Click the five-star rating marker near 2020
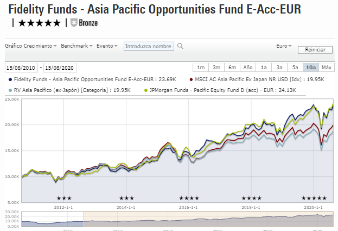 (314, 198)
